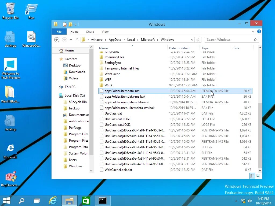Expand the ribbon chevron

click(x=253, y=32)
